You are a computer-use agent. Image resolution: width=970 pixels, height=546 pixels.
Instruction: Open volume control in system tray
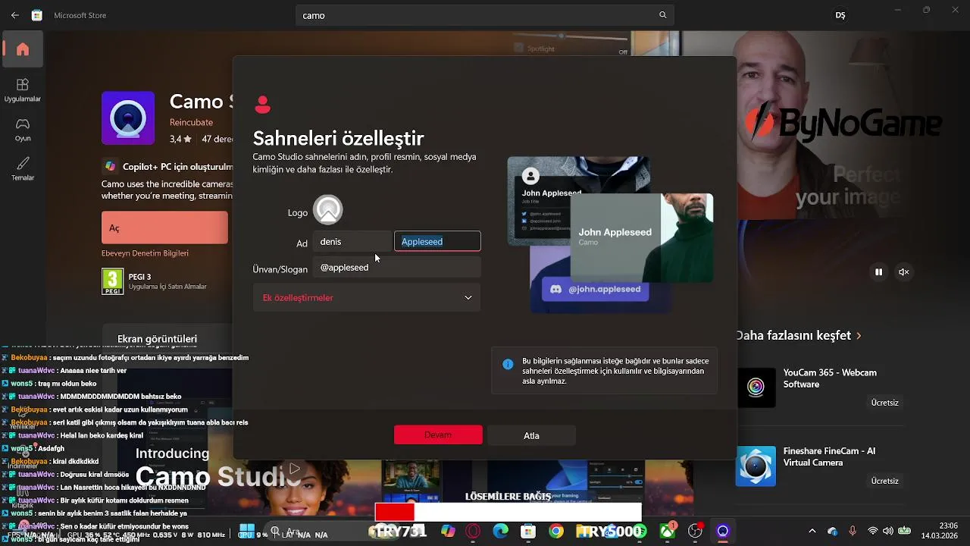point(887,532)
